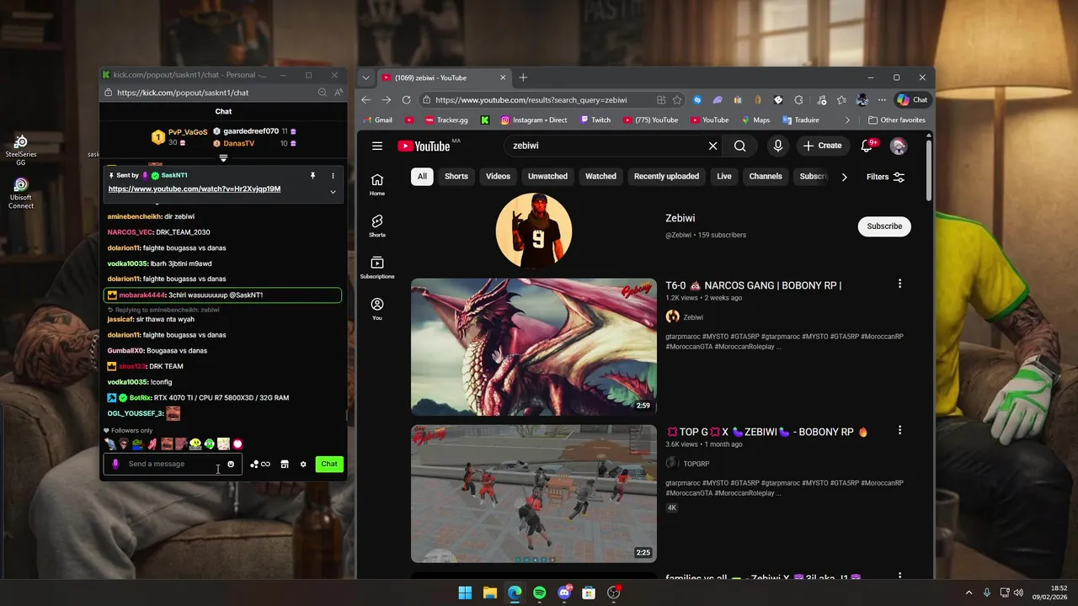Open more options for TOP G video
The width and height of the screenshot is (1078, 606).
[899, 430]
